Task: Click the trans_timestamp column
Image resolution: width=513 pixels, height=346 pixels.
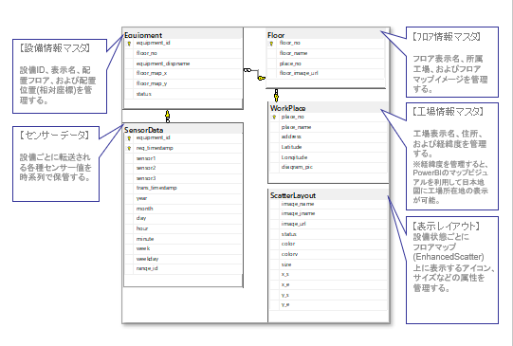Action: pos(156,188)
